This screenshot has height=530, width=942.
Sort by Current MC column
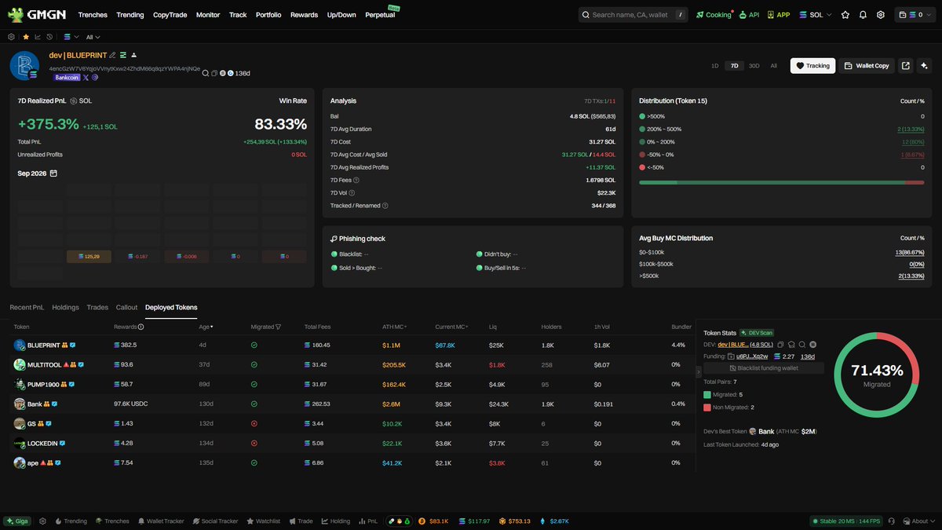coord(451,327)
